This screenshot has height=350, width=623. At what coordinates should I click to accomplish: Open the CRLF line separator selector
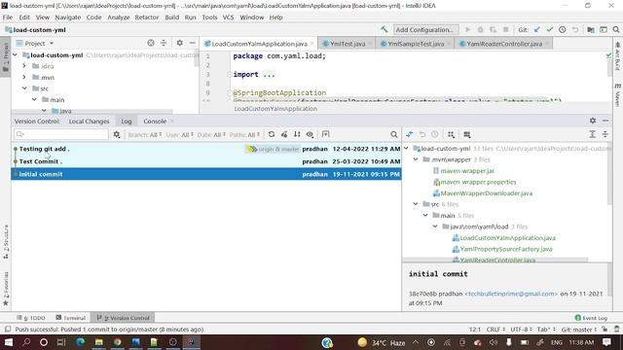click(x=495, y=330)
